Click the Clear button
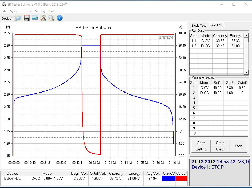This screenshot has height=188, width=252. click(x=220, y=149)
